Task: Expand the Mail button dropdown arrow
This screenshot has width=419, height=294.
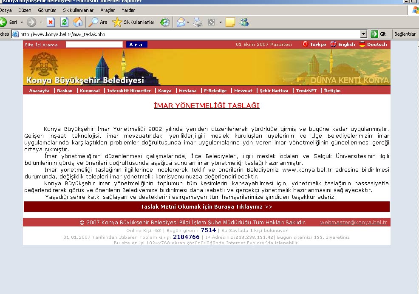Action: 188,22
